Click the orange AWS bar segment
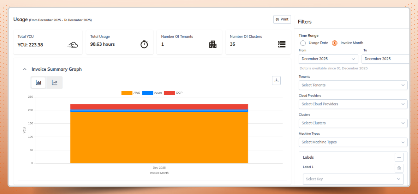Viewport: 418px width, 194px height. 159,137
